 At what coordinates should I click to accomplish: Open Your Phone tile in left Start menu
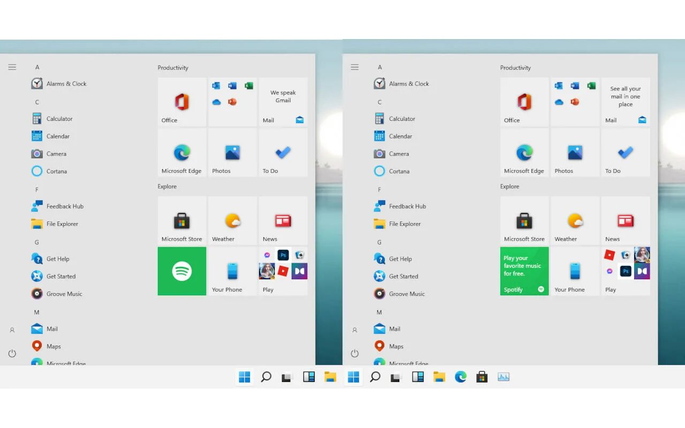click(232, 271)
